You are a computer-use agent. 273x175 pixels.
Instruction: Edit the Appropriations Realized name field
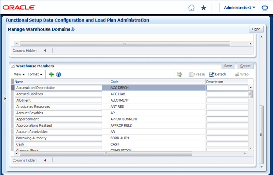click(x=58, y=126)
